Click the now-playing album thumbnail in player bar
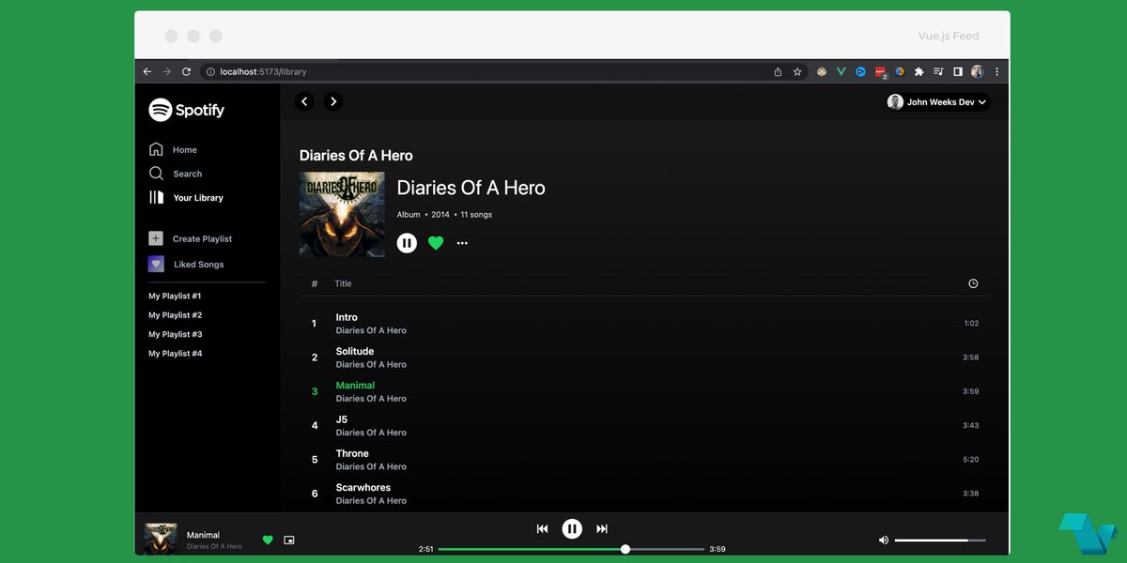This screenshot has height=563, width=1127. click(x=161, y=539)
